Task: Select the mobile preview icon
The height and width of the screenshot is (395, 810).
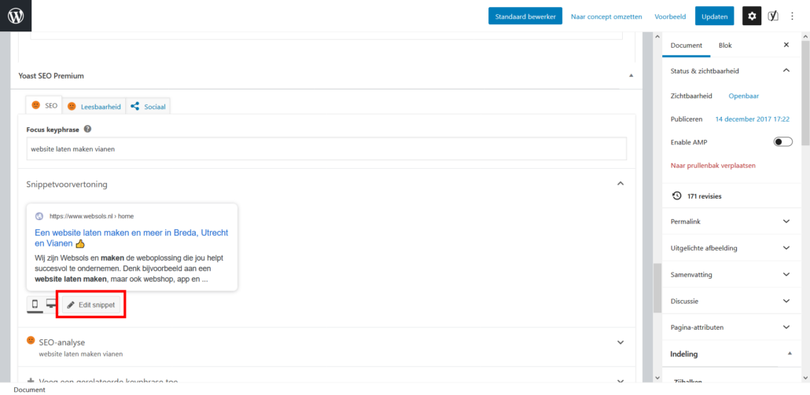Action: [35, 304]
